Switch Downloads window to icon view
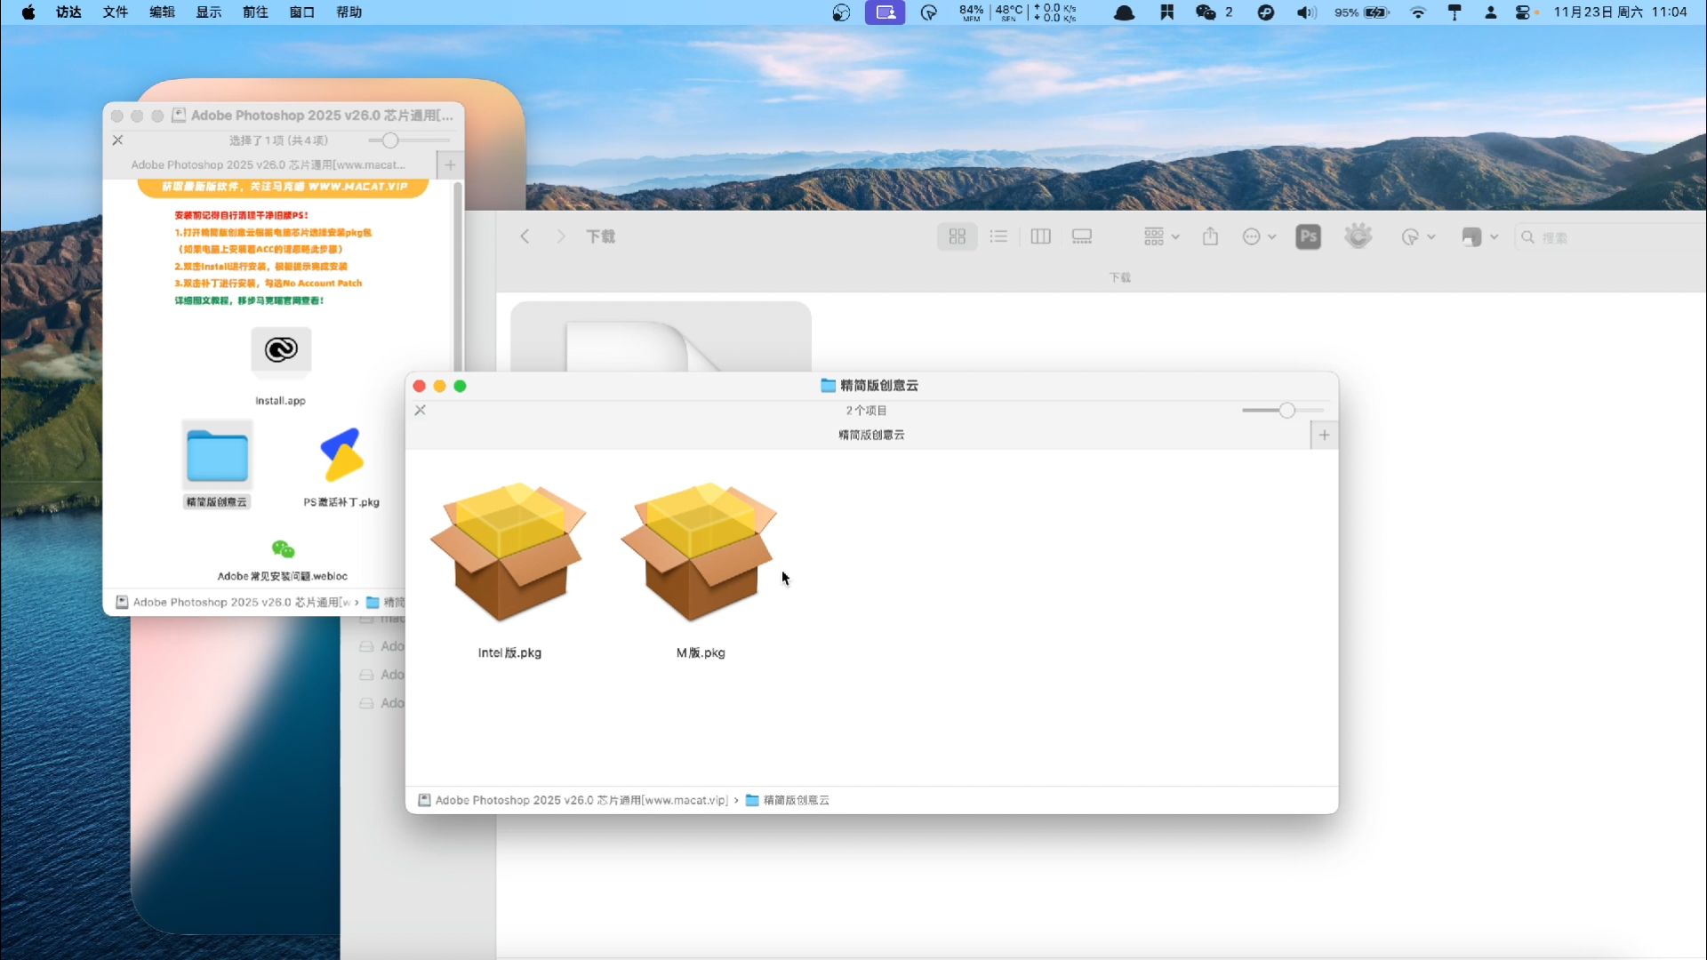 pos(957,236)
